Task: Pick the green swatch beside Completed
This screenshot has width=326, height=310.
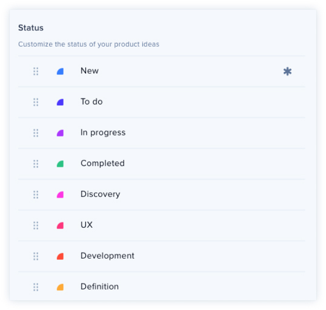Action: (x=60, y=164)
